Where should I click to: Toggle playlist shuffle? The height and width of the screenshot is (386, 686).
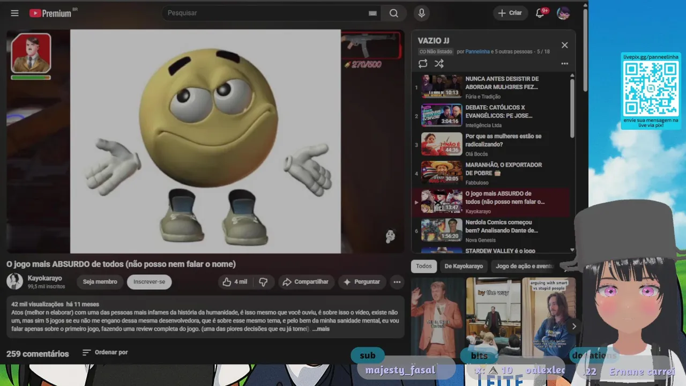439,63
